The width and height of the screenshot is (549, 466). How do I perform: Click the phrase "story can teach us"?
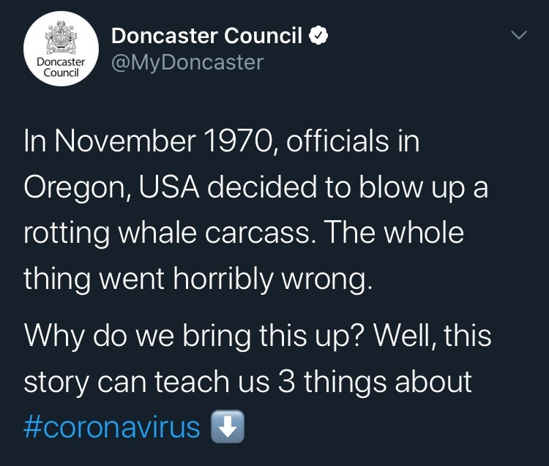coord(148,382)
